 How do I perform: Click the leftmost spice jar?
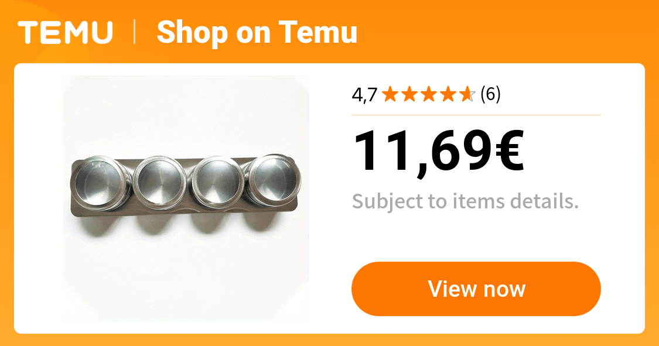[98, 183]
